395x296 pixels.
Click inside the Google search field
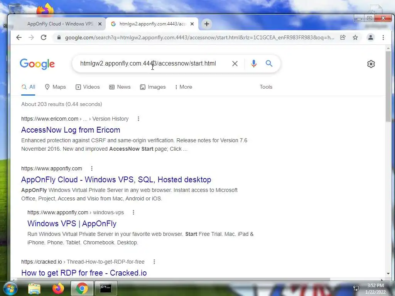(x=148, y=64)
